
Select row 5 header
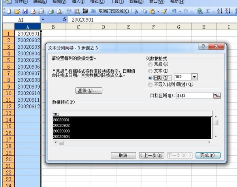pyautogui.click(x=9, y=60)
